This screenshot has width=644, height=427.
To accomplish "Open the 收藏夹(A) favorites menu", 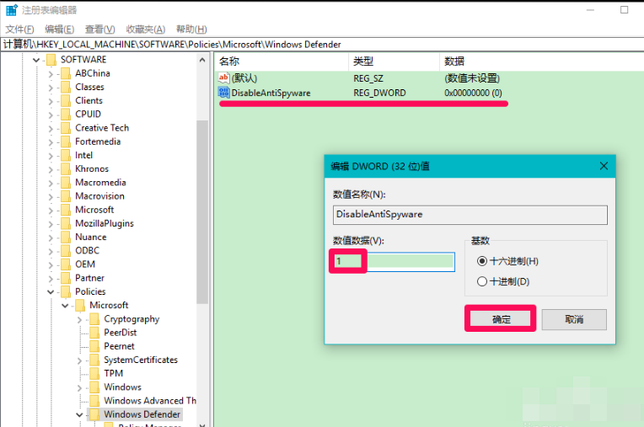I will pos(145,29).
